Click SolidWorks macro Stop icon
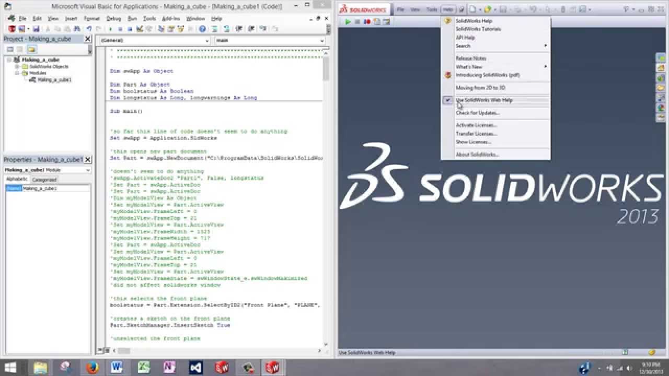 point(357,22)
